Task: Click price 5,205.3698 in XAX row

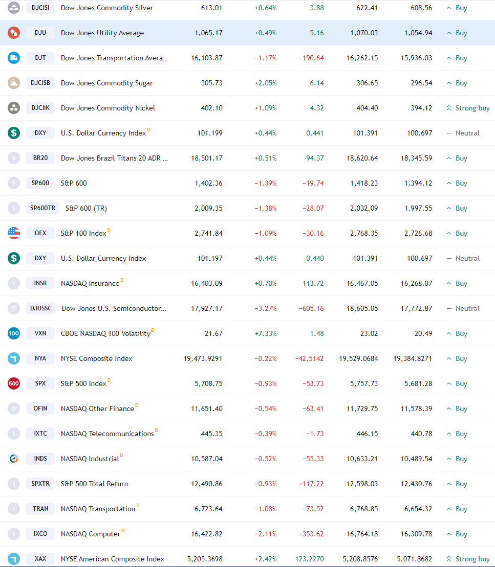Action: coord(205,559)
